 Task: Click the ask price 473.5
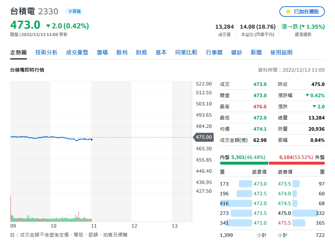(x=284, y=184)
